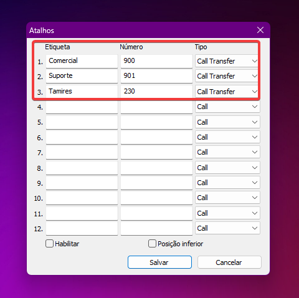
Task: Click the empty Etiqueta field in row 4
Action: tap(82, 107)
